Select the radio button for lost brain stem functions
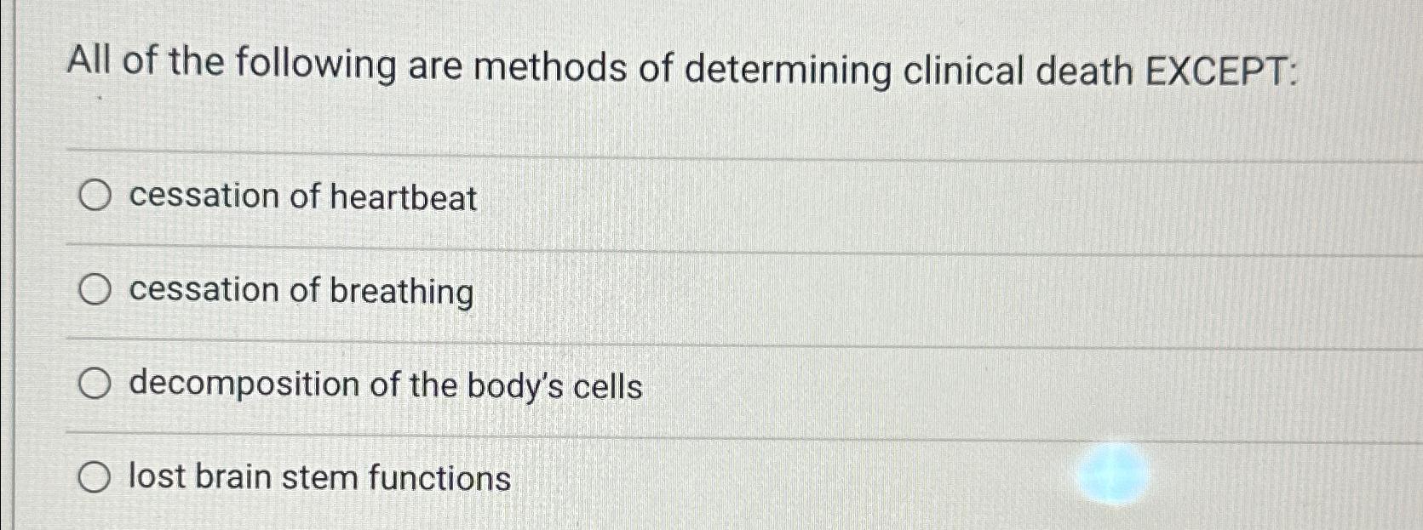1423x530 pixels. [x=96, y=476]
